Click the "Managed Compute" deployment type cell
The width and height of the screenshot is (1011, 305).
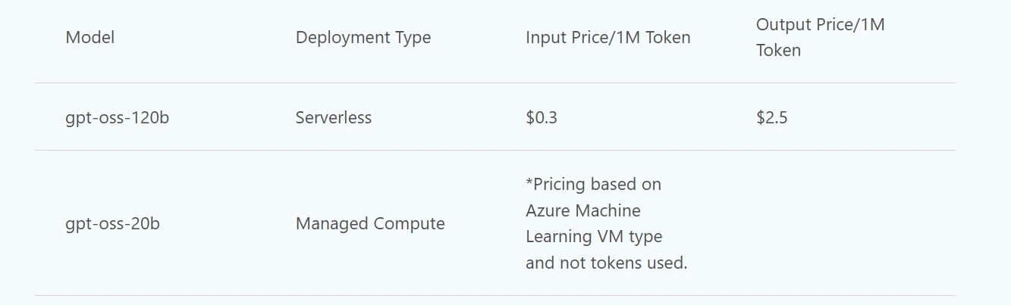coord(370,224)
